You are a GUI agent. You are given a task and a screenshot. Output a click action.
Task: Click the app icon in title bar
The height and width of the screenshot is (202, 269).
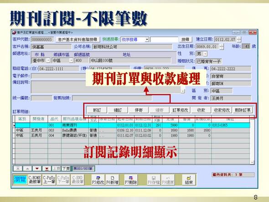pos(14,32)
